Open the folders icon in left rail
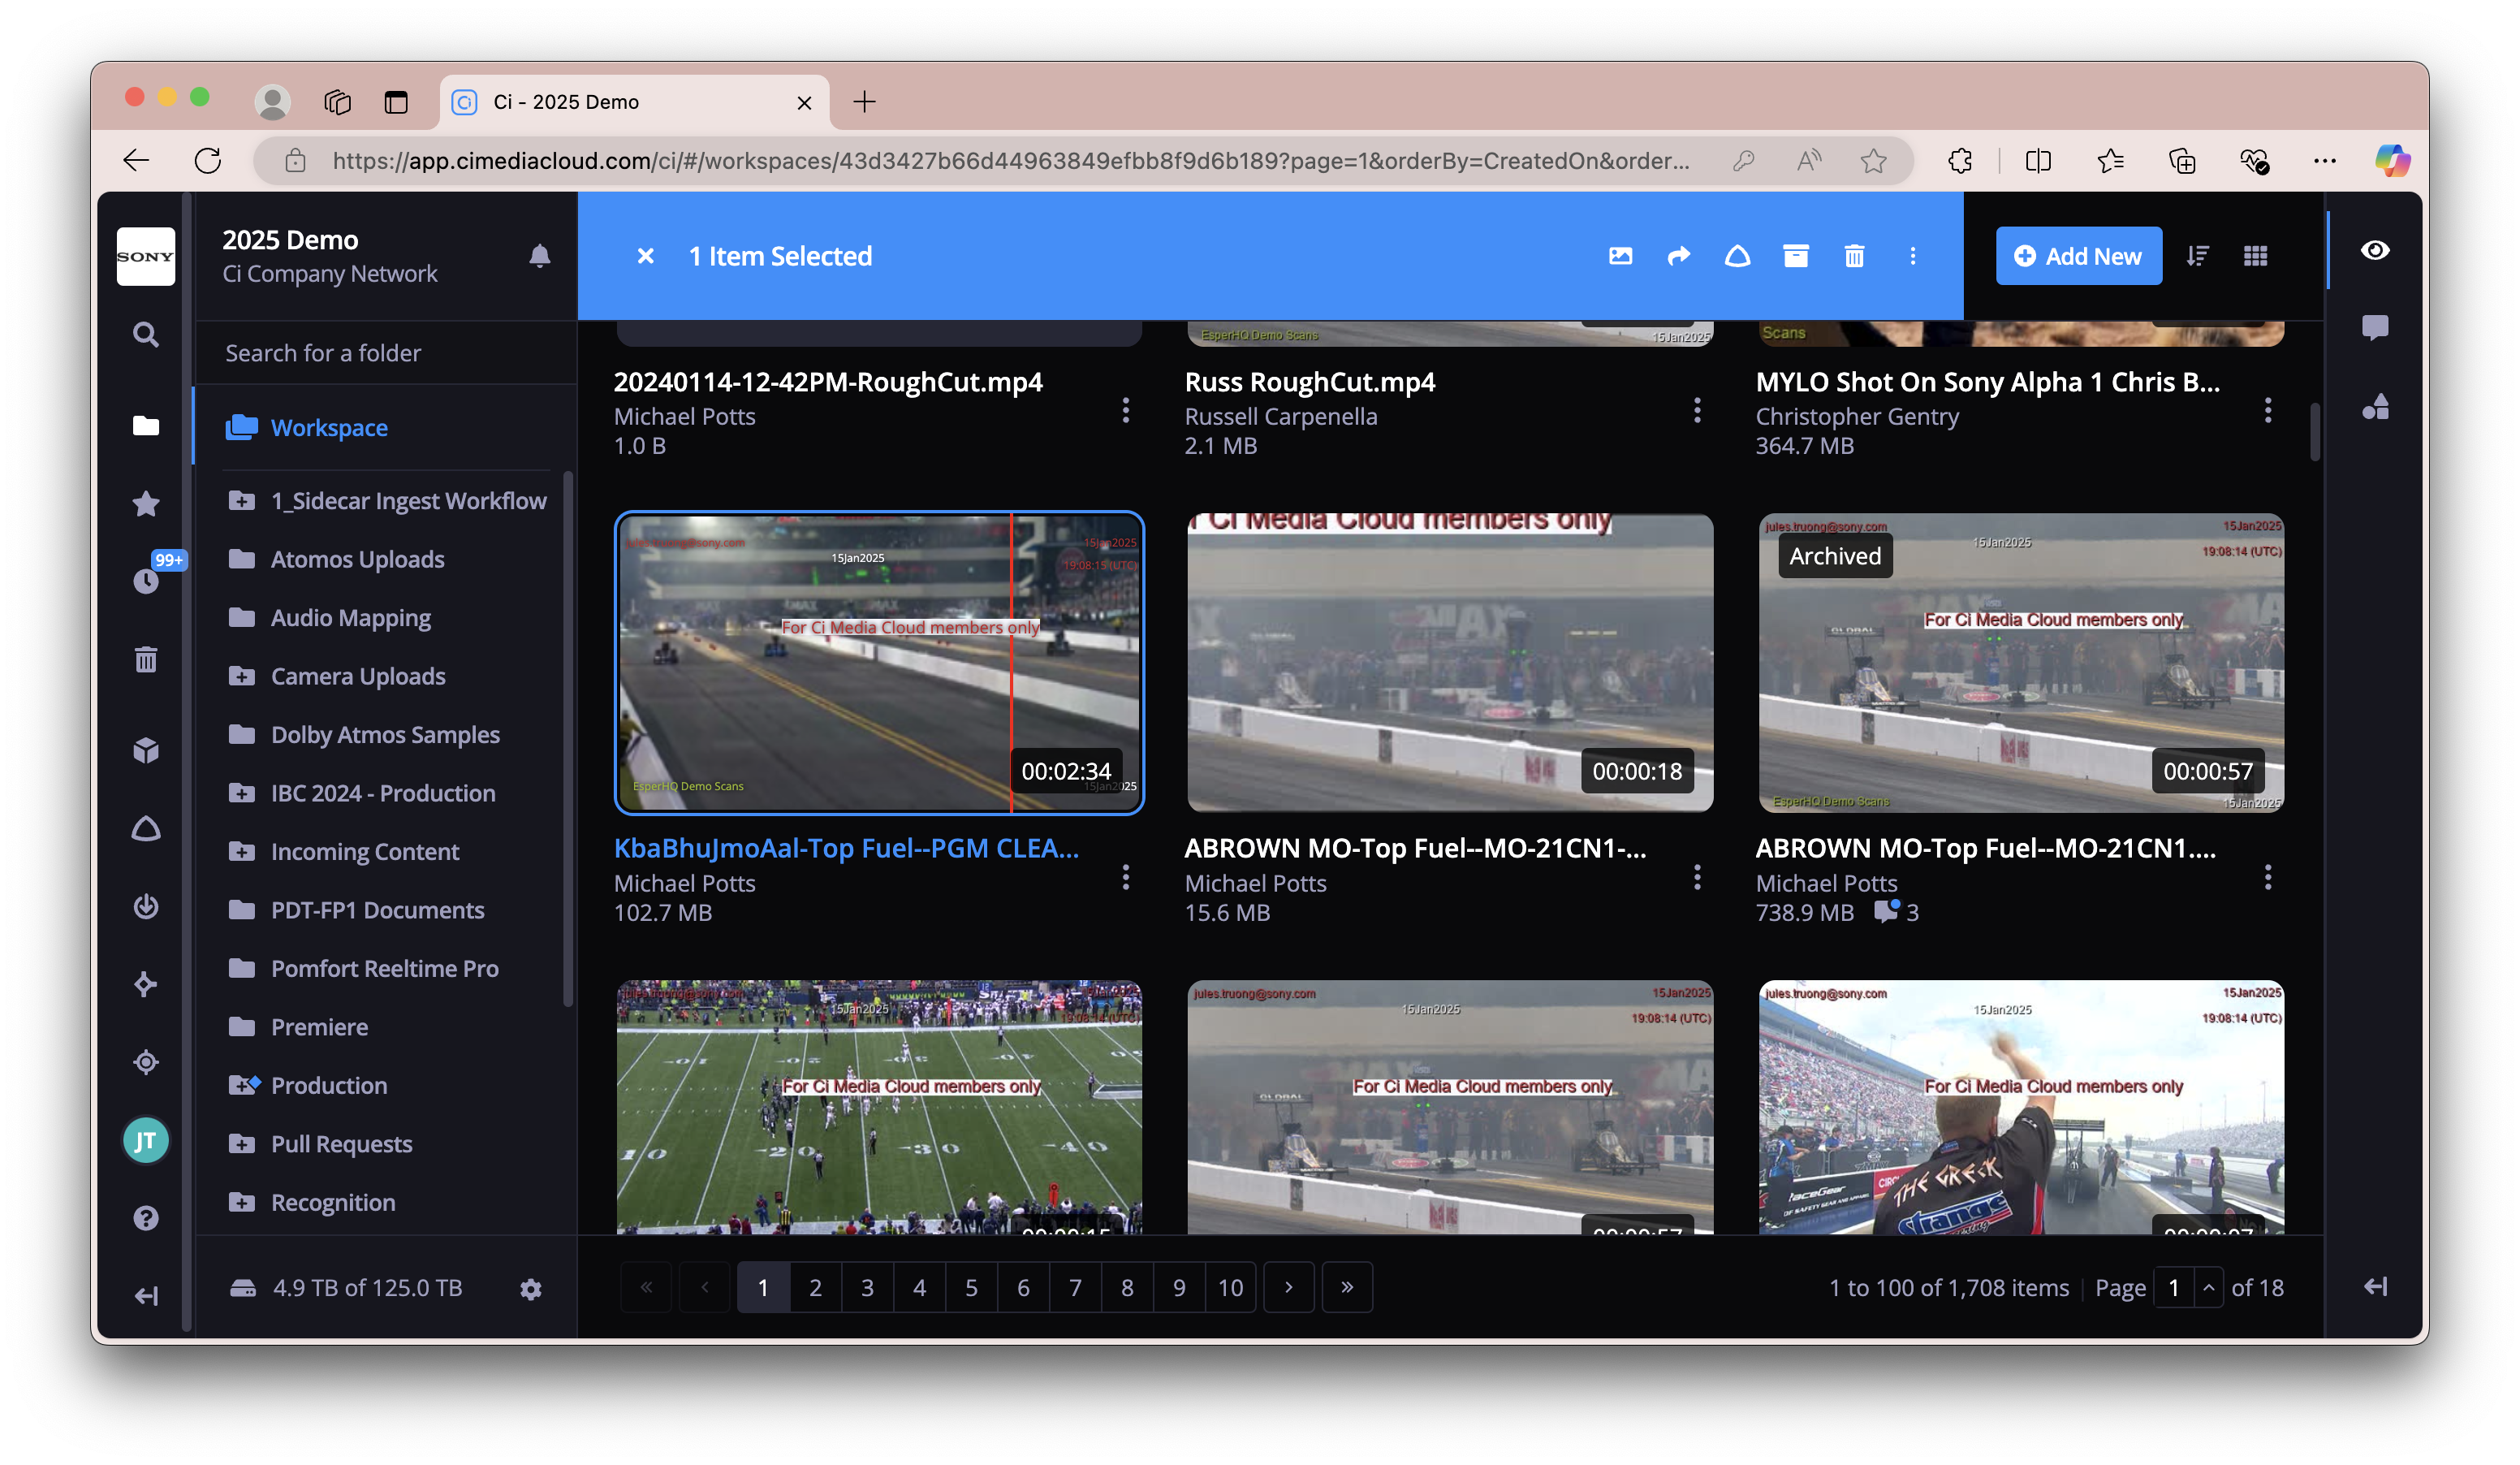Image resolution: width=2520 pixels, height=1465 pixels. 146,426
